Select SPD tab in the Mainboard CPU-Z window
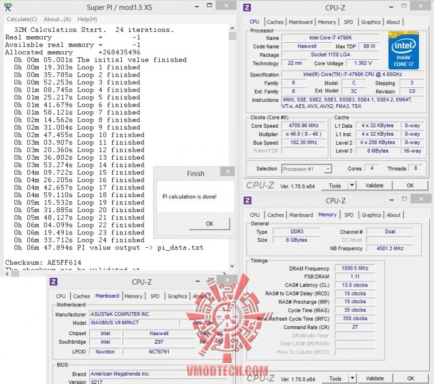Viewport: 434px width, 384px height. click(x=155, y=296)
